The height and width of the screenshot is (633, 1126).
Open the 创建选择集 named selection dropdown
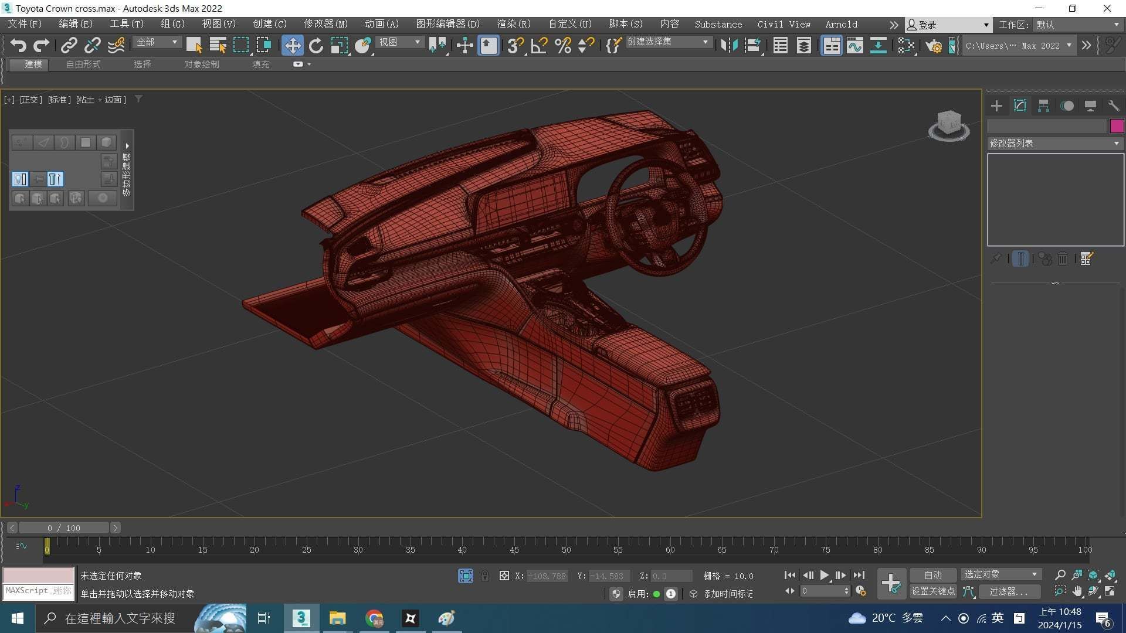pos(668,42)
